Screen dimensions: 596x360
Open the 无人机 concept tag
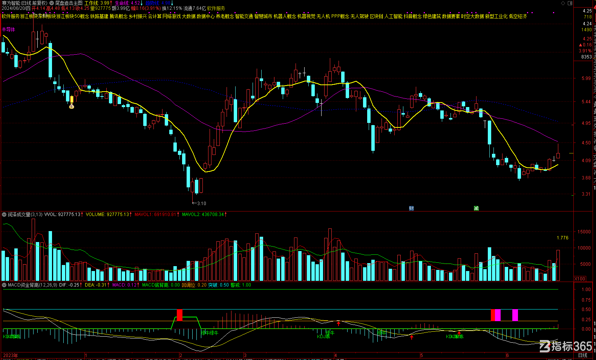pos(323,17)
